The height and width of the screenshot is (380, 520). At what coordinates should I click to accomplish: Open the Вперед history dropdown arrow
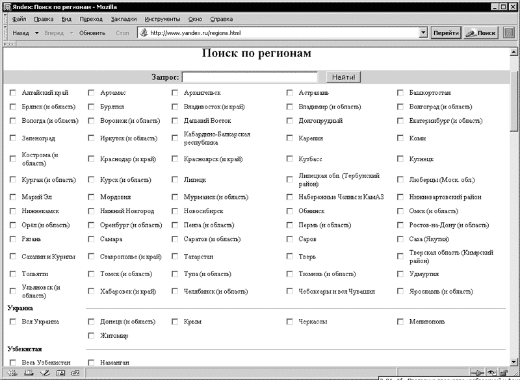(x=71, y=32)
